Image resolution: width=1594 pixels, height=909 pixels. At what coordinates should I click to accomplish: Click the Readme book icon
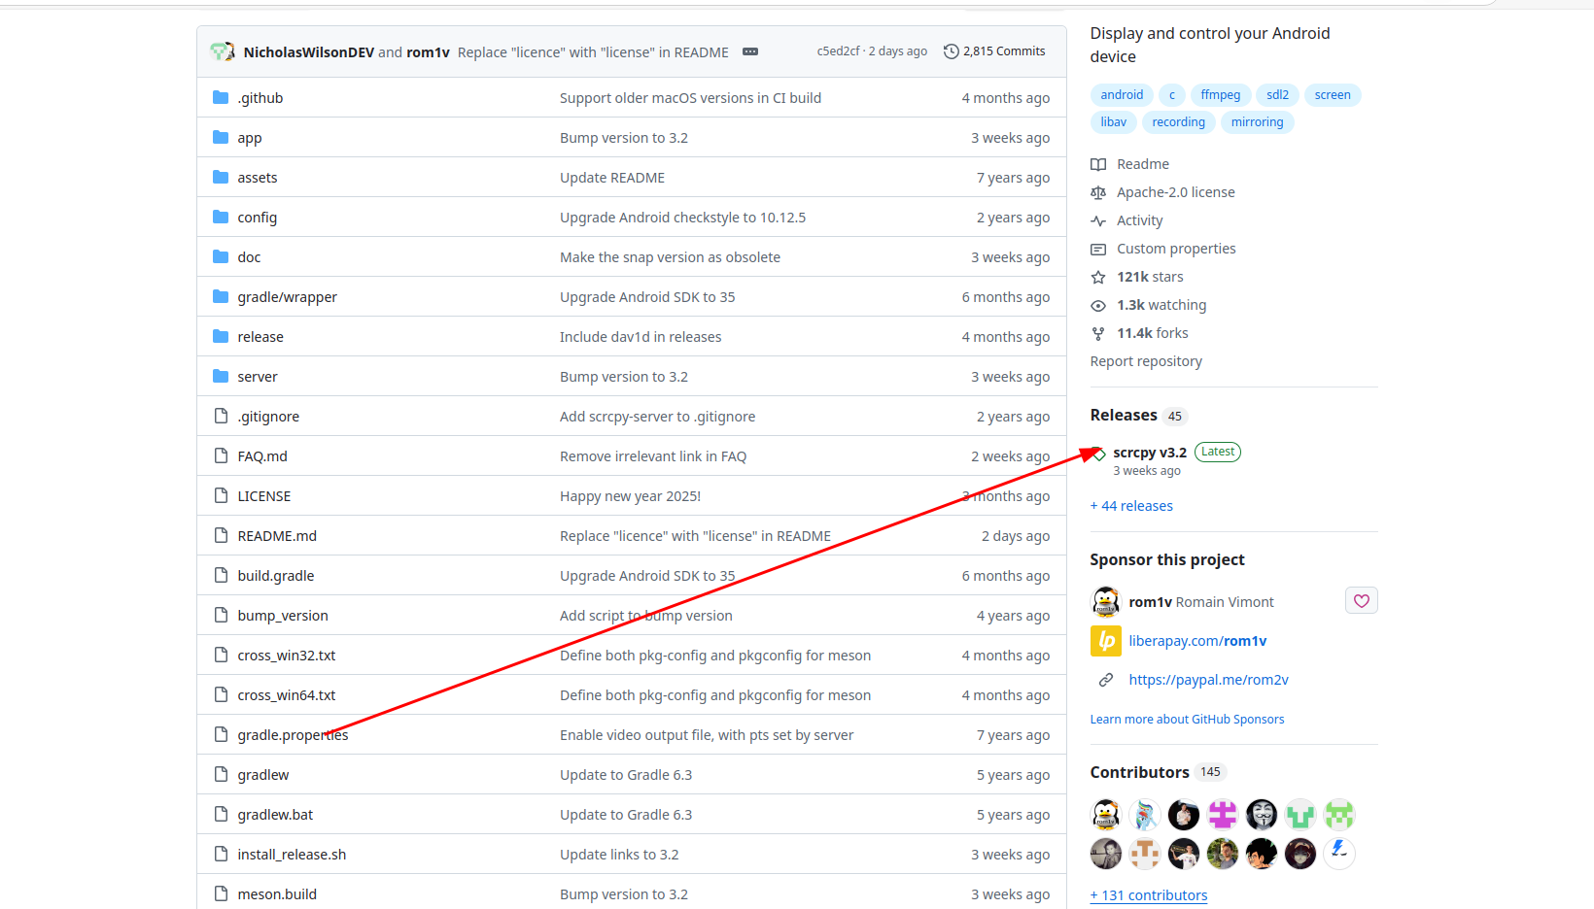click(x=1098, y=164)
